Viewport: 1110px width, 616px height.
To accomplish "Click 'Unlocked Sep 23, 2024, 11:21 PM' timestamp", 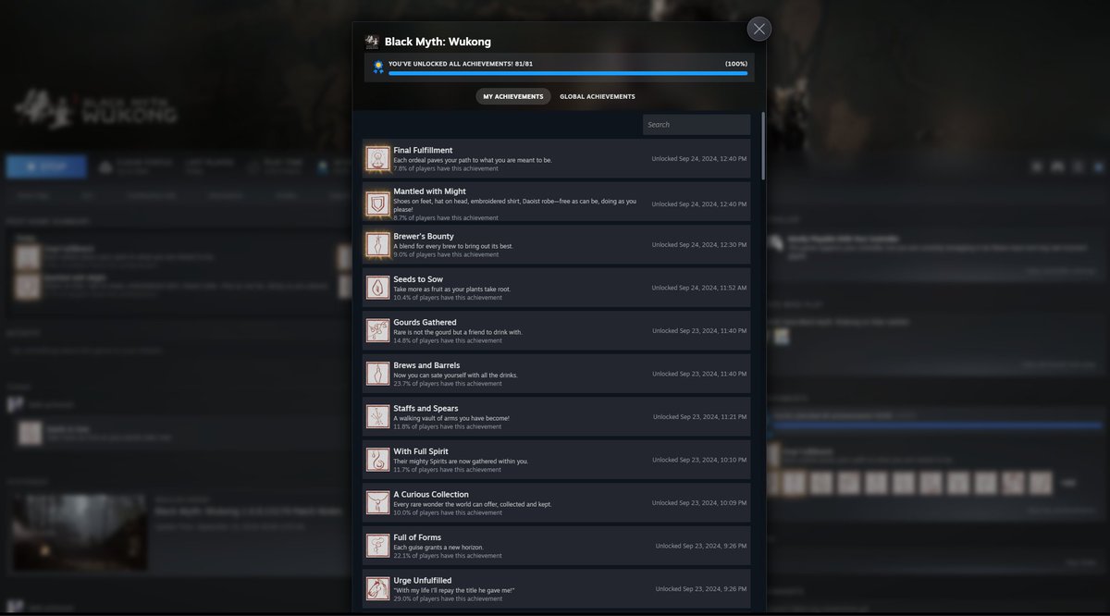I will 700,417.
